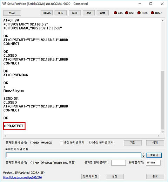Click the RLSD status indicator light
Viewport: 168px width, 182px height.
coord(152,13)
